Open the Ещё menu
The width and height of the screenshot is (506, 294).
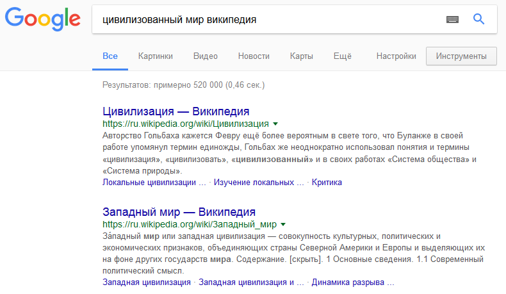tap(343, 56)
